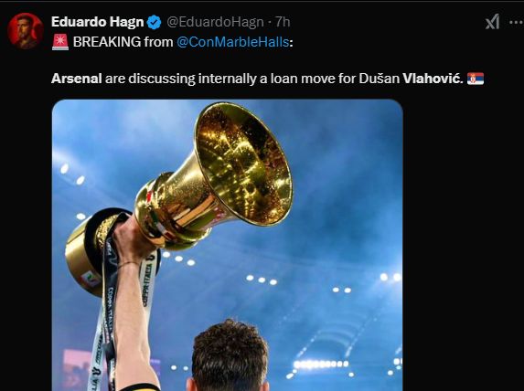Click the Grok explain-post icon

click(492, 22)
